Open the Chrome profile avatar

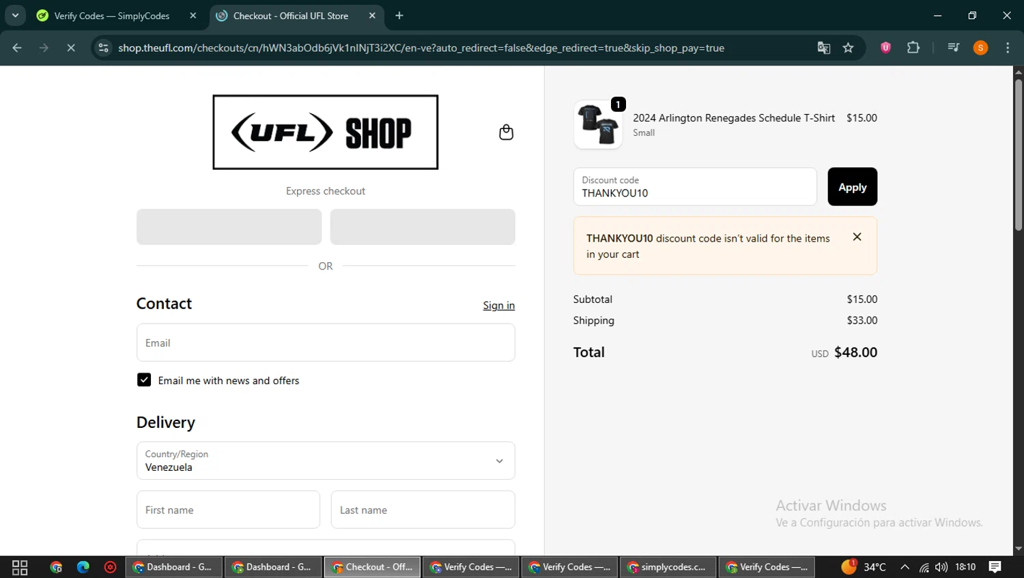click(980, 48)
